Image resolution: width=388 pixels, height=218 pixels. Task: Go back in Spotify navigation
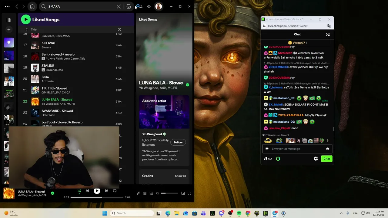coord(17,6)
